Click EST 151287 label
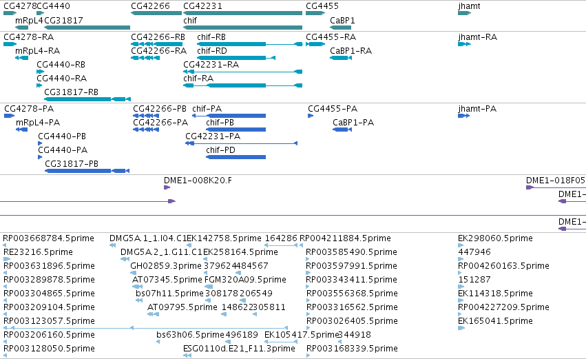The image size is (586, 359). [474, 280]
